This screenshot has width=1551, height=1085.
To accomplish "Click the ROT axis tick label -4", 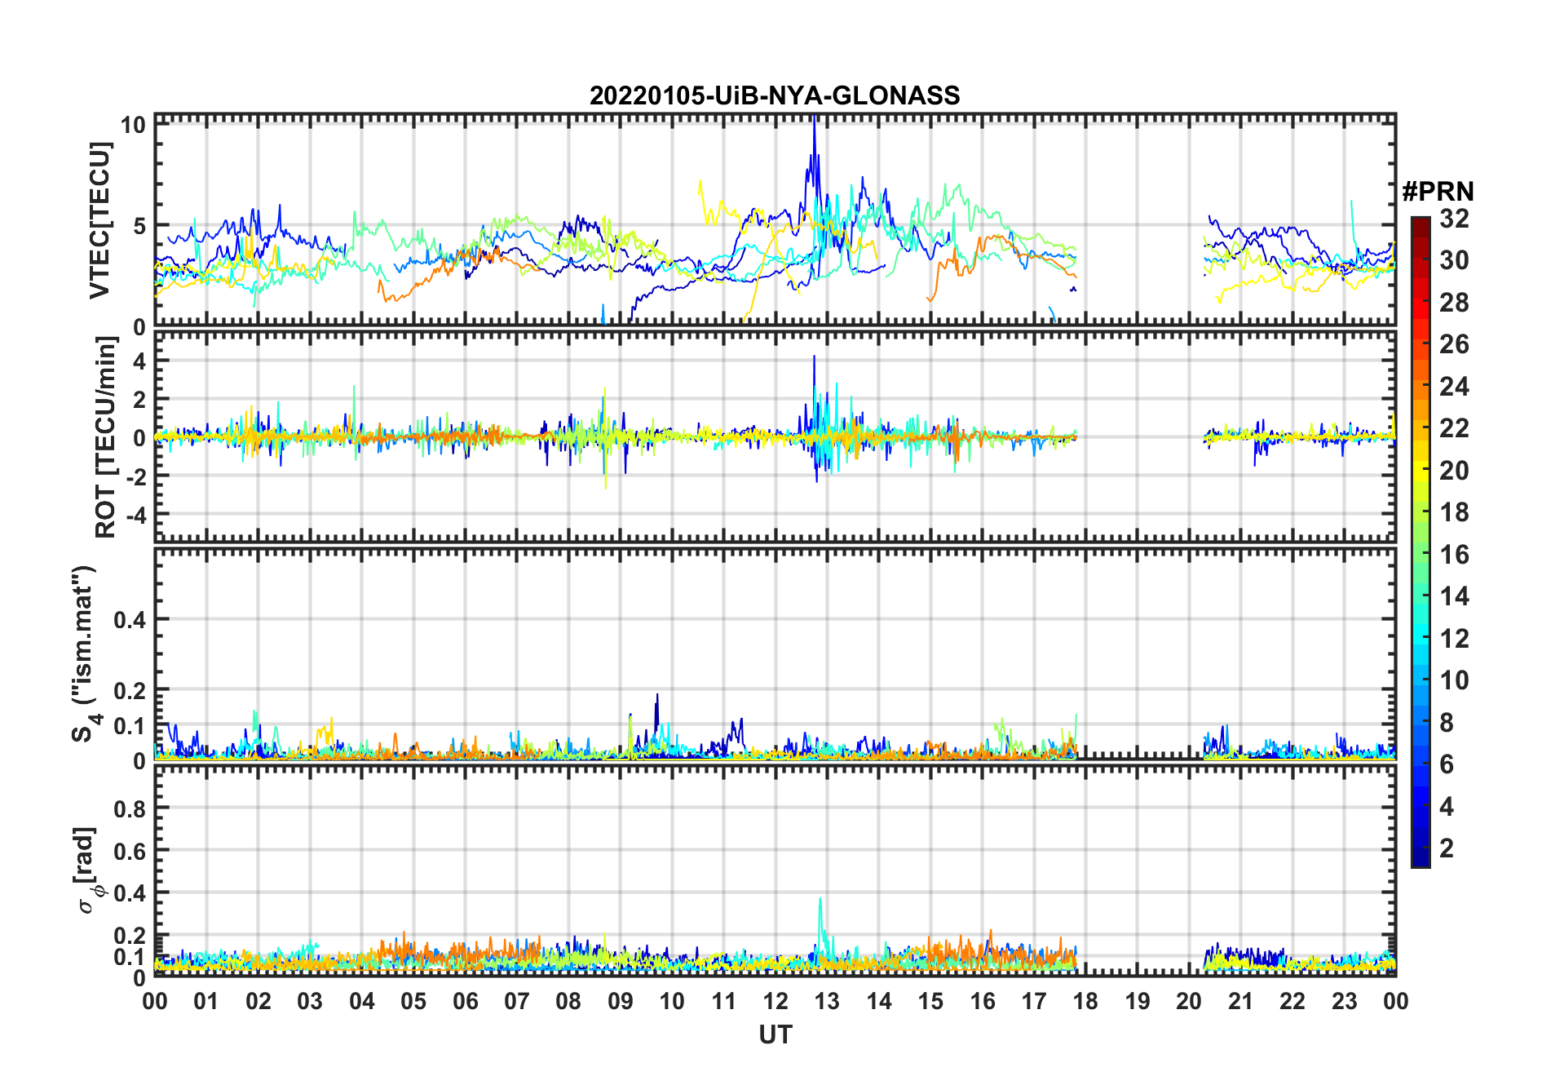I will tap(135, 515).
